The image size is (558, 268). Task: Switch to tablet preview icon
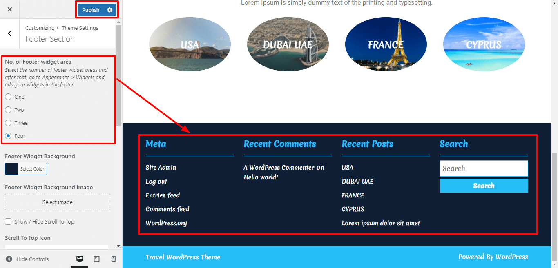(x=97, y=259)
